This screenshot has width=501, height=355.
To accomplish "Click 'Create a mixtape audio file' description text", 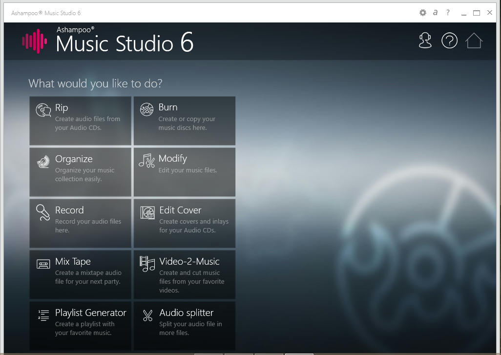I will coord(88,277).
